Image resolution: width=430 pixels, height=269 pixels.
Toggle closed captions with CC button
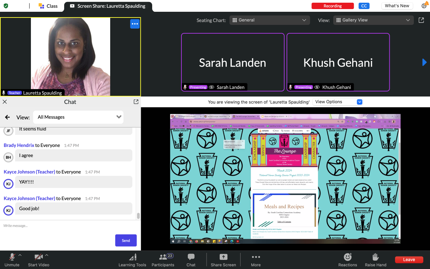coord(363,6)
